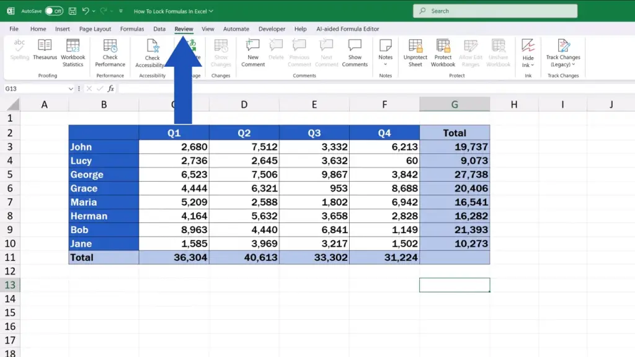Screen dimensions: 635x357
Task: Open the Name Box dropdown arrow
Action: [71, 89]
